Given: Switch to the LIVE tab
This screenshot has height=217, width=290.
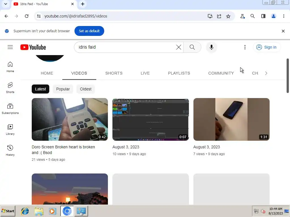Looking at the screenshot, I should coord(145,73).
